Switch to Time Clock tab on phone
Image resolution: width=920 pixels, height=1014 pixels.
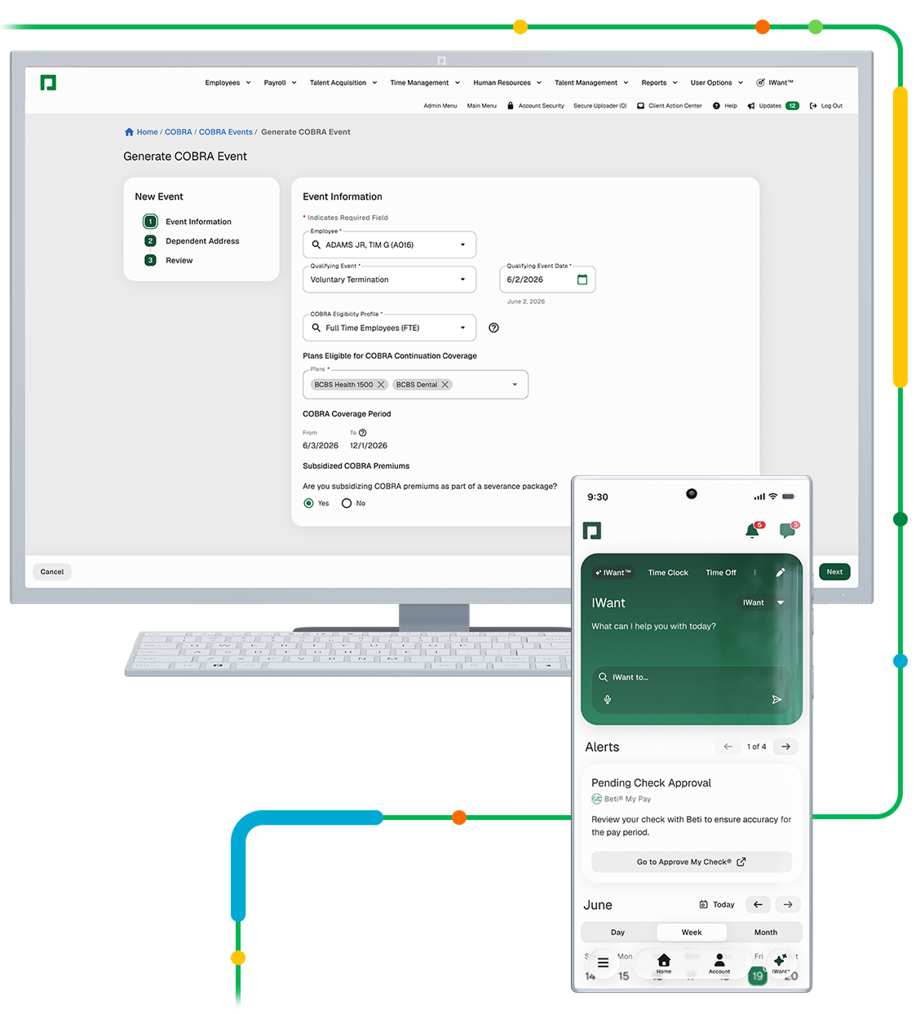(668, 573)
